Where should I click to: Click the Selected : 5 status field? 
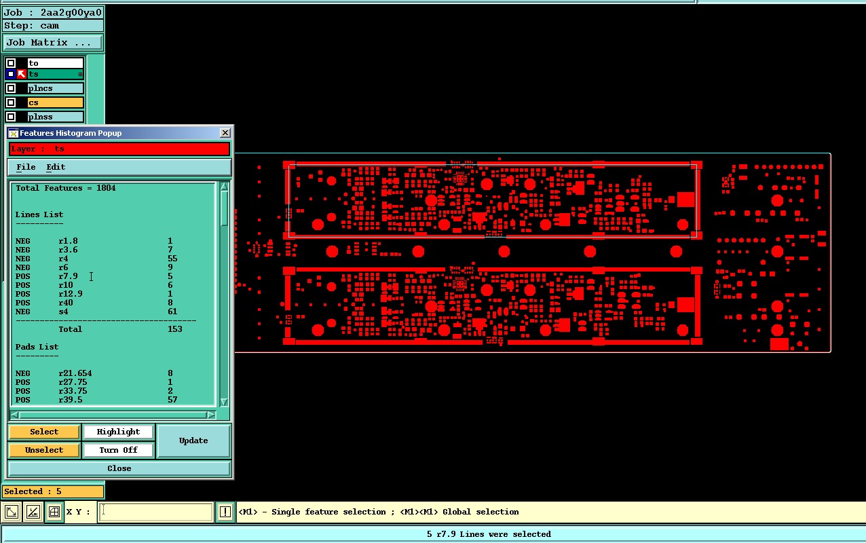click(53, 491)
